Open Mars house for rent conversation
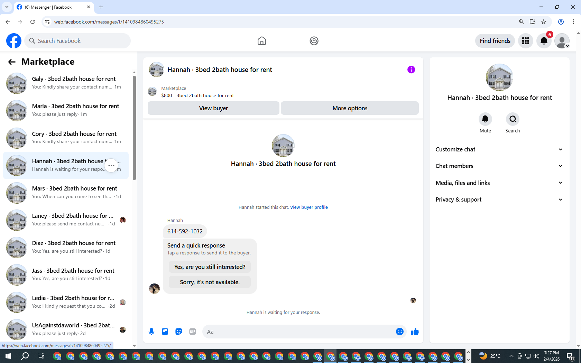 pyautogui.click(x=66, y=193)
